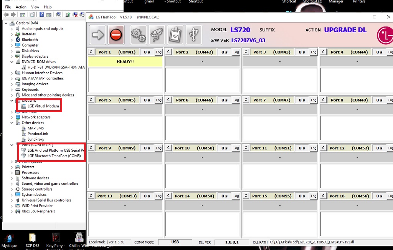Click the scan for hardware changes monitor icon

click(x=58, y=15)
